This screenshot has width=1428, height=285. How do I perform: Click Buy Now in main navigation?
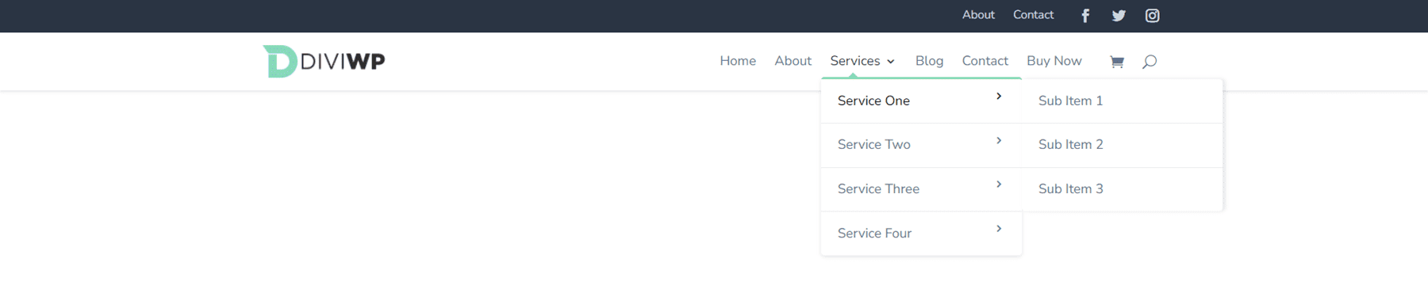coord(1054,61)
